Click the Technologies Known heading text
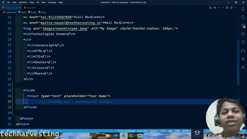The image size is (247, 139). pos(48,34)
